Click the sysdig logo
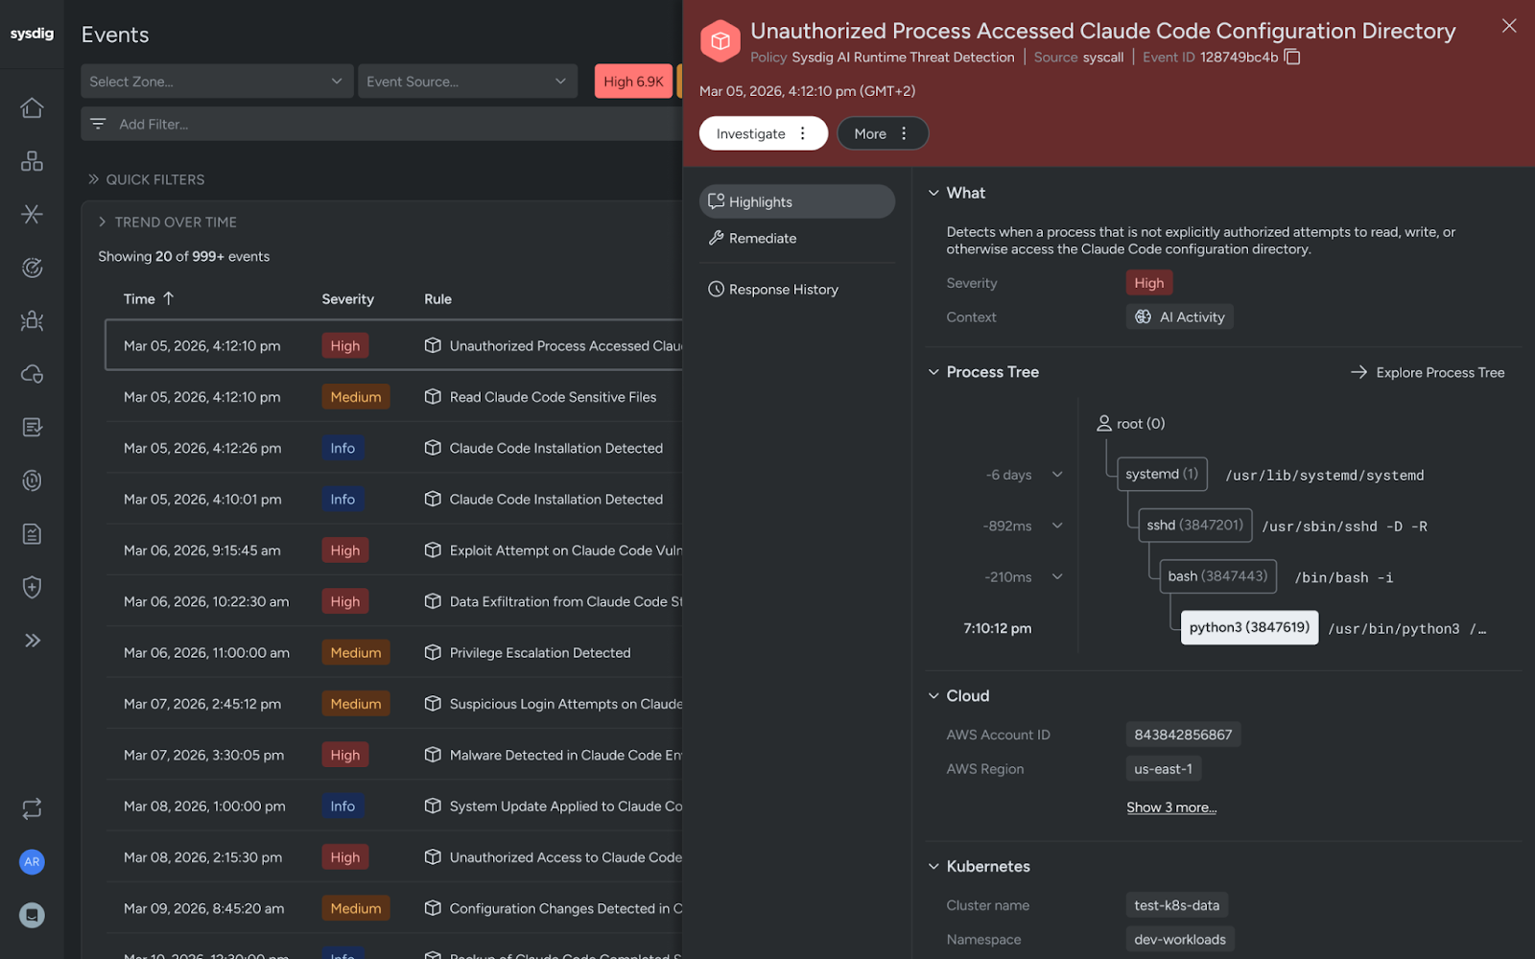Screen dimensions: 1535x959 tap(32, 34)
